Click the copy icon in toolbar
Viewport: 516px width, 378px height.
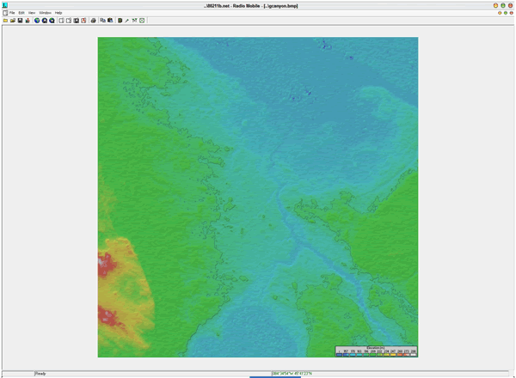[103, 20]
